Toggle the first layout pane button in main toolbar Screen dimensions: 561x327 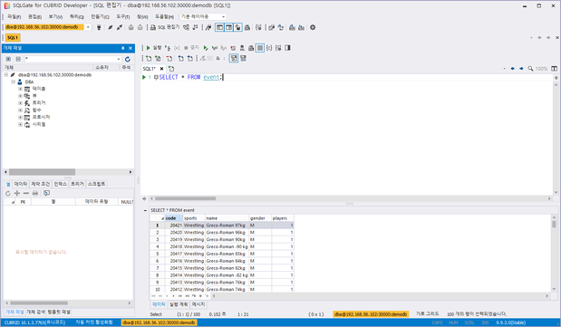[219, 27]
